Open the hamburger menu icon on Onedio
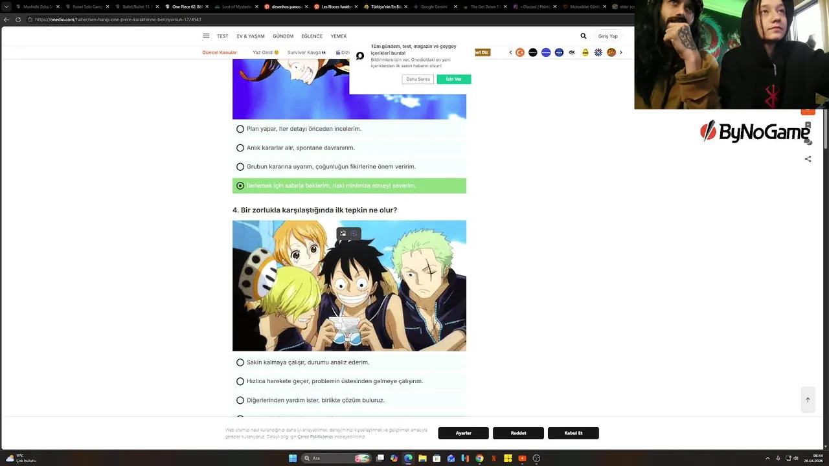Screen dimensions: 829x466 click(x=206, y=36)
